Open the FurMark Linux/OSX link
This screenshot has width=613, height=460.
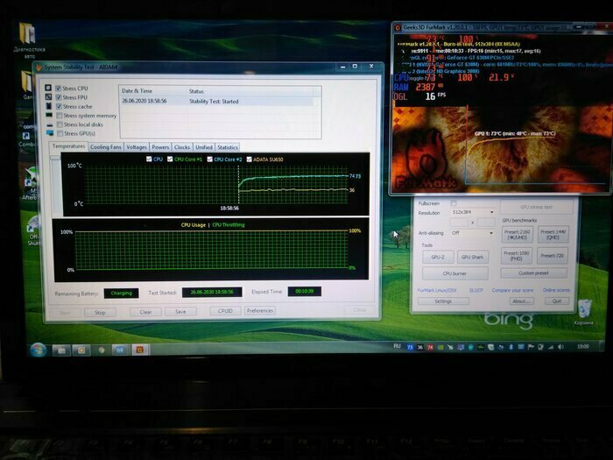tap(437, 290)
